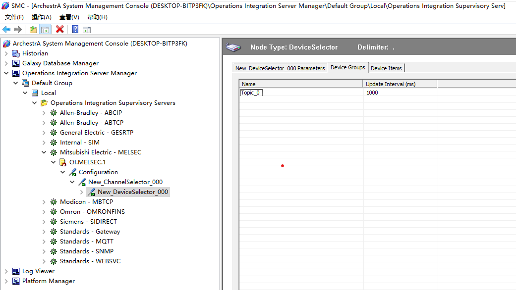Image resolution: width=516 pixels, height=290 pixels.
Task: Select the Topic_0 device group row
Action: coord(251,93)
